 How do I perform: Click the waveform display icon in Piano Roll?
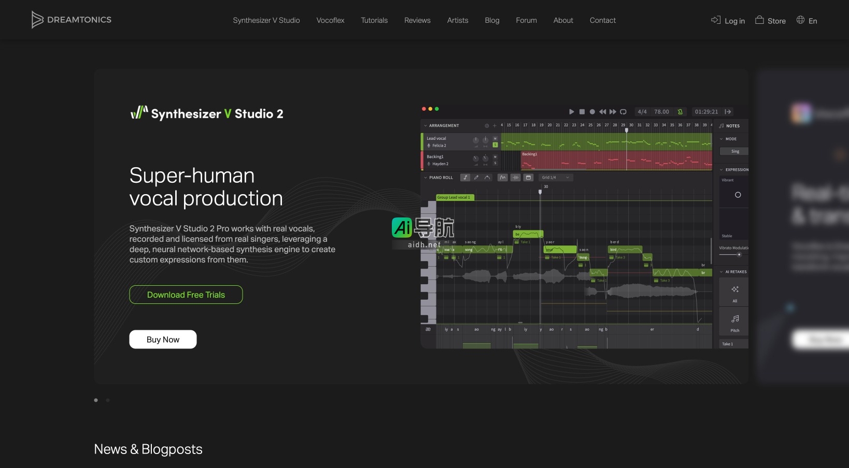(x=516, y=178)
